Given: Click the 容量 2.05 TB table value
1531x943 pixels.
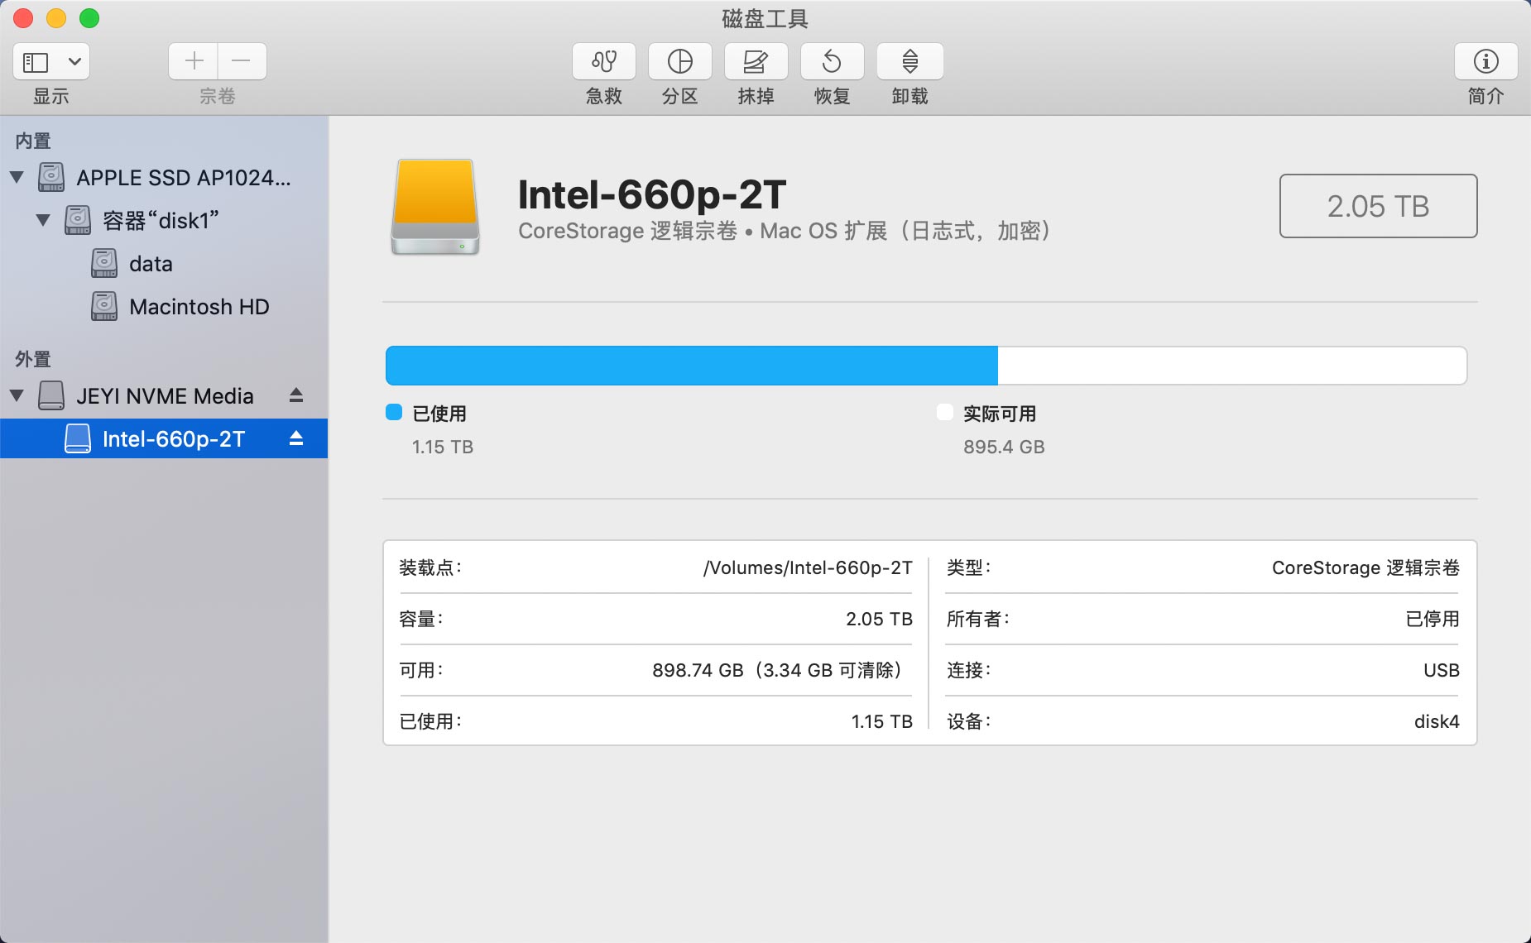Looking at the screenshot, I should (x=879, y=619).
